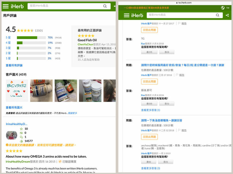Image resolution: width=233 pixels, height=174 pixels.
Task: Expand 查看更多答復 (3) answers
Action: coord(150,168)
